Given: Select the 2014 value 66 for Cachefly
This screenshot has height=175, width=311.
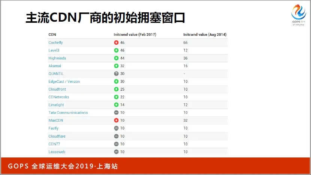Looking at the screenshot, I should coord(185,43).
